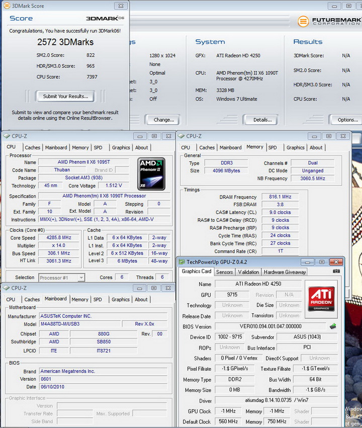Click the CAS# Latency value 9.0 clocks
This screenshot has height=428, width=362.
coord(280,212)
